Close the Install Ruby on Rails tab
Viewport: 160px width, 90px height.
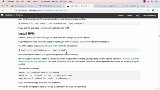[x=91, y=6]
